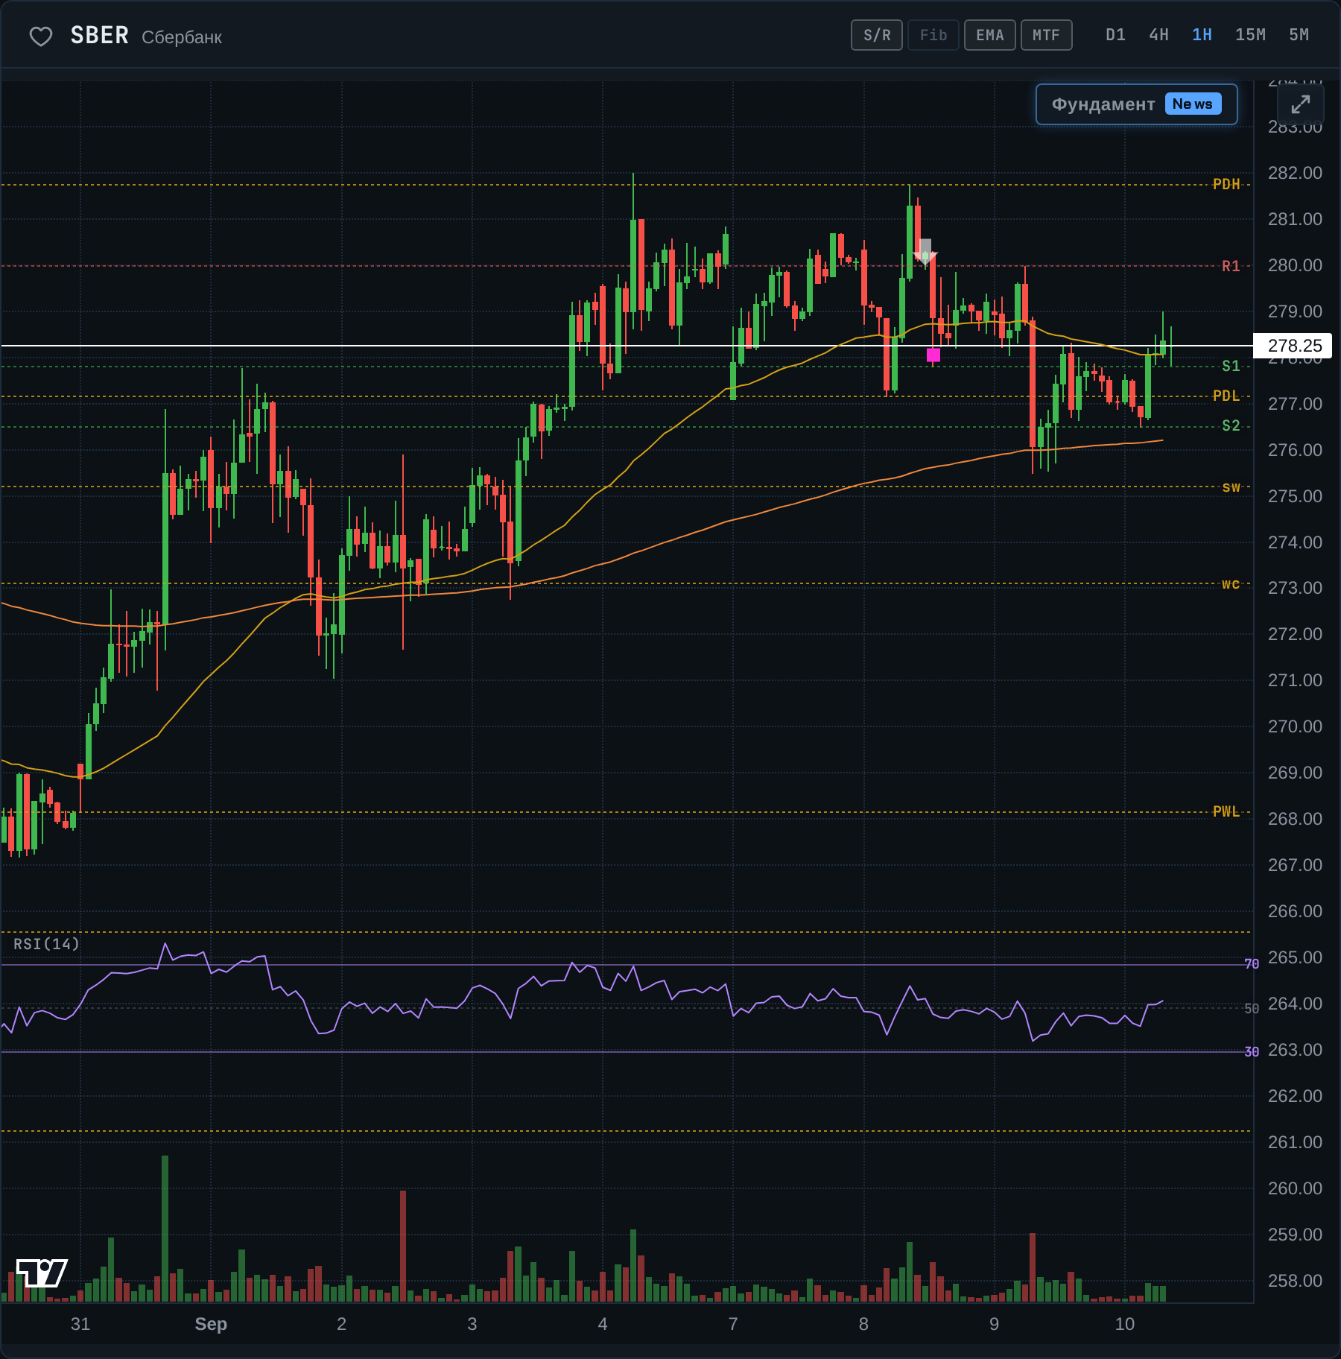Image resolution: width=1341 pixels, height=1359 pixels.
Task: Click the Sep date label on time axis
Action: pyautogui.click(x=211, y=1324)
